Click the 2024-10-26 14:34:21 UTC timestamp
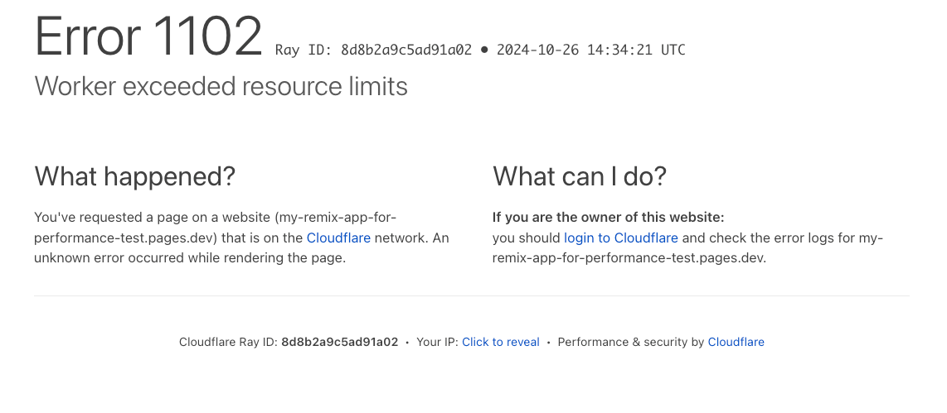Image resolution: width=947 pixels, height=413 pixels. click(x=590, y=50)
